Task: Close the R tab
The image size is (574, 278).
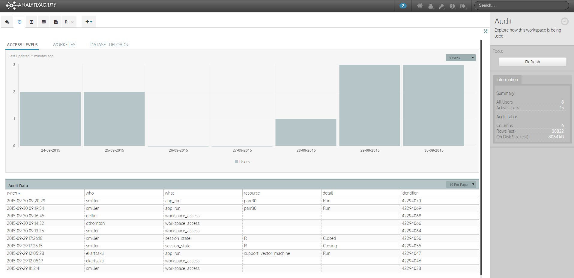Action: 72,22
